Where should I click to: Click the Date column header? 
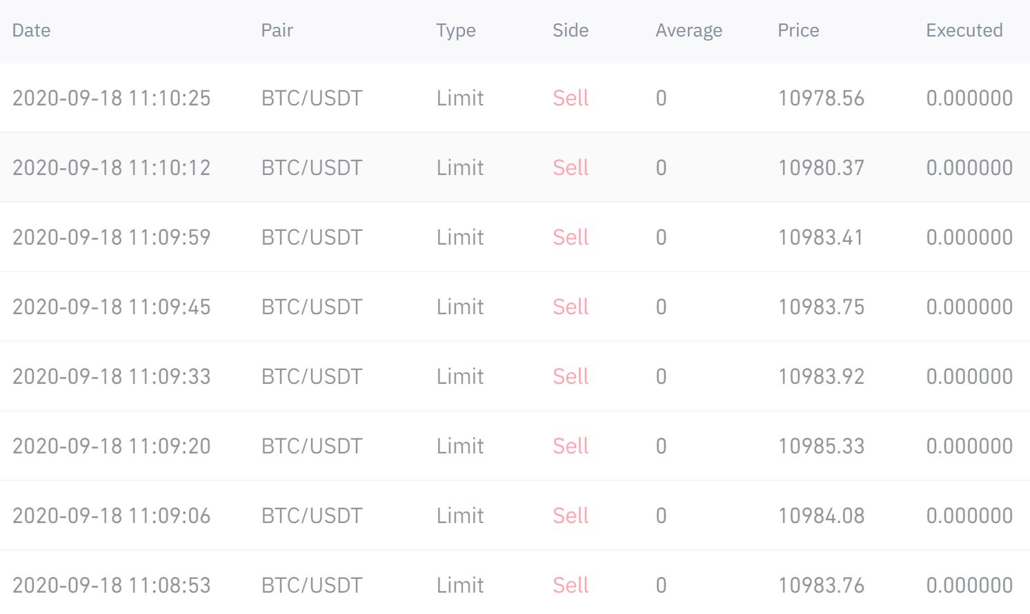pyautogui.click(x=31, y=30)
